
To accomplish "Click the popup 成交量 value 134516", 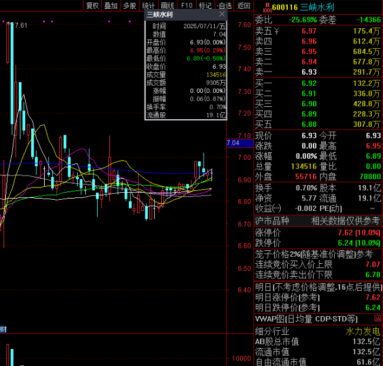I will pyautogui.click(x=216, y=75).
